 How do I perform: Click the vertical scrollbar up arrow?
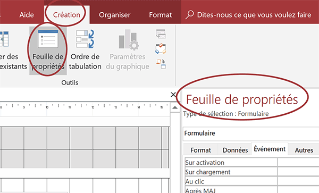(x=175, y=107)
